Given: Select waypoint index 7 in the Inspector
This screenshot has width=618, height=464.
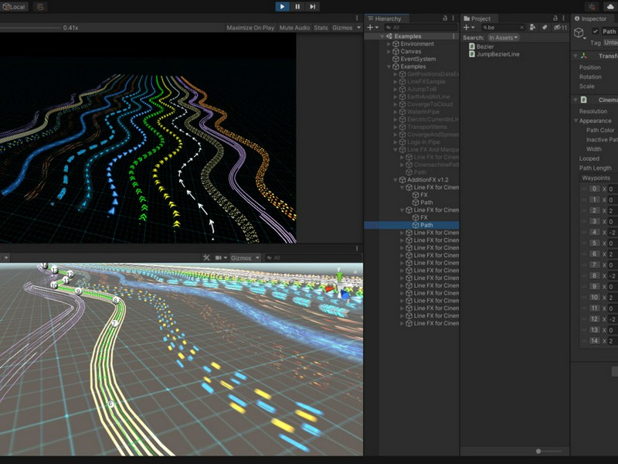Looking at the screenshot, I should 594,264.
